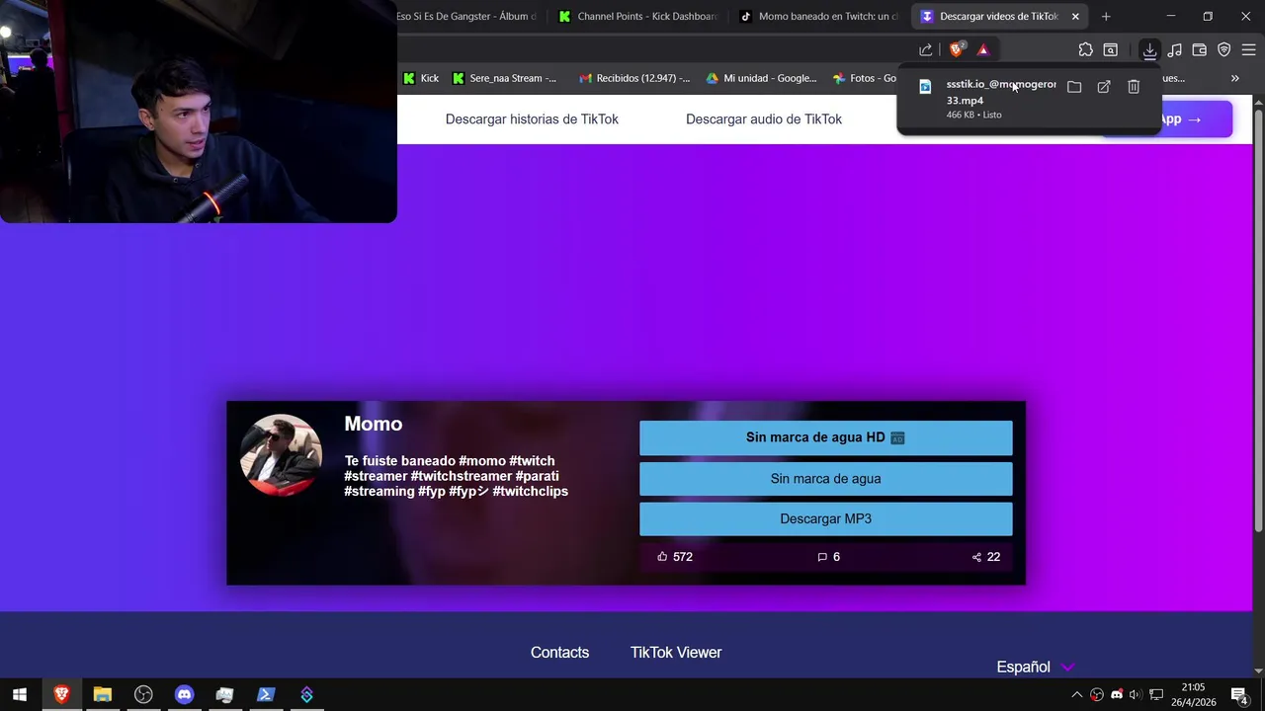Open File Explorer from the taskbar
1265x711 pixels.
tap(102, 694)
